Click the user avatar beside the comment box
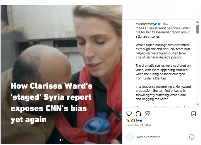 point(130,137)
